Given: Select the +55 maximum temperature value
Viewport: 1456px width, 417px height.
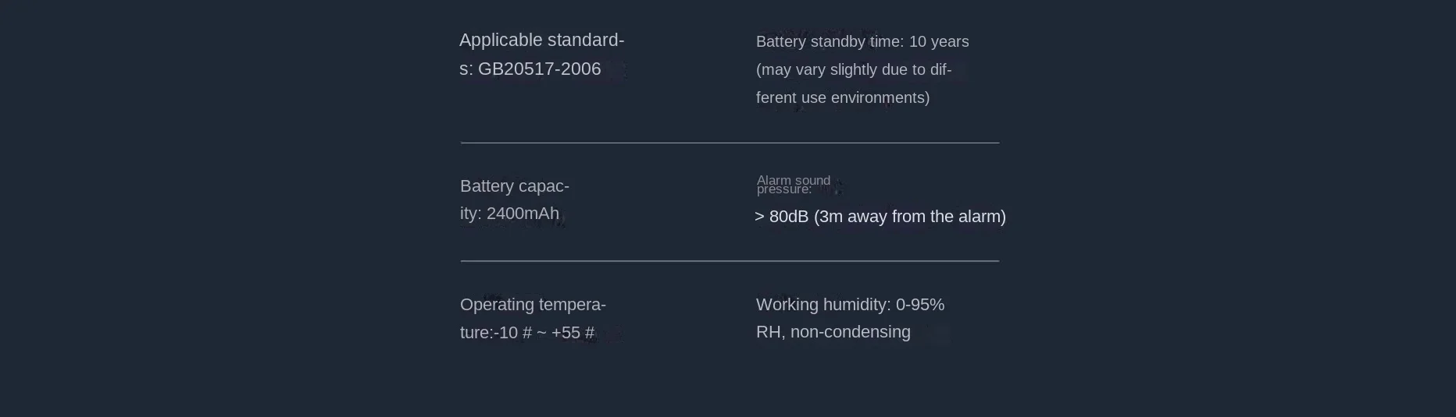Looking at the screenshot, I should [566, 333].
